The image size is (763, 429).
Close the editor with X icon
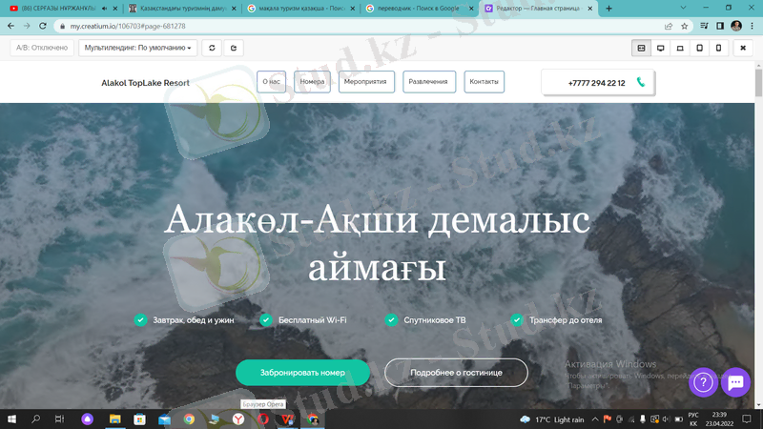click(743, 49)
